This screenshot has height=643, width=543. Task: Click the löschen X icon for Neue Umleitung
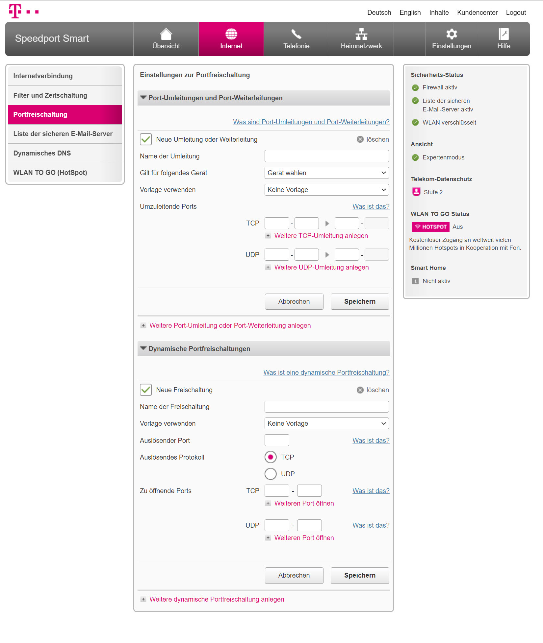click(x=360, y=139)
